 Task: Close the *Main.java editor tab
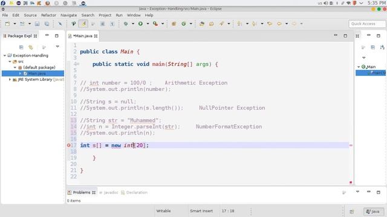[x=96, y=36]
